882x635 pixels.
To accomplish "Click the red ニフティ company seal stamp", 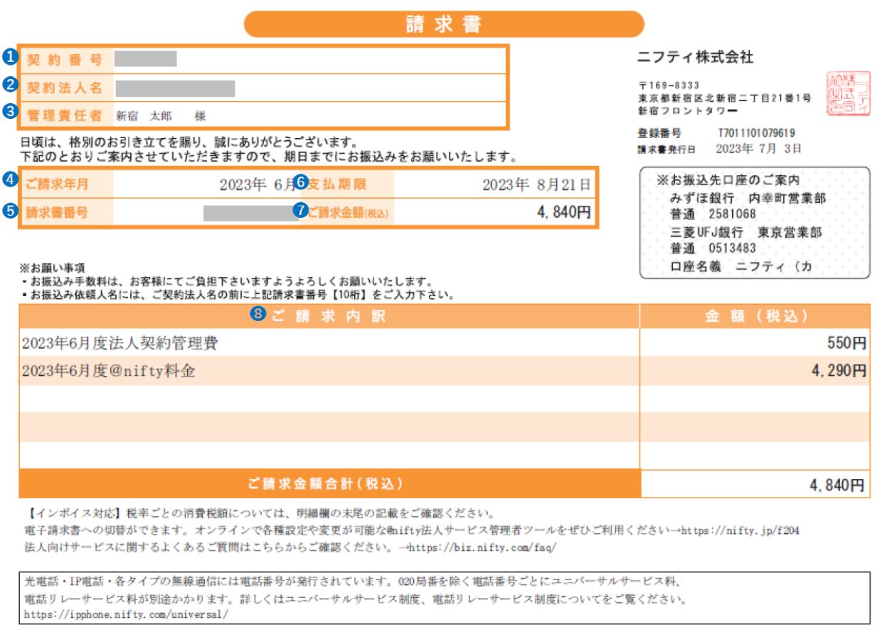I will point(848,93).
